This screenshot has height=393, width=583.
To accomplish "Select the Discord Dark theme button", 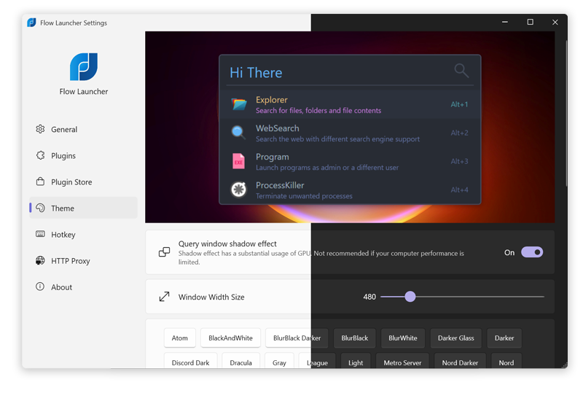I will pos(190,361).
